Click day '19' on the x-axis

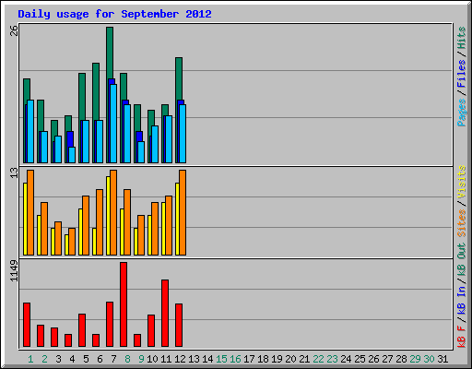(x=277, y=359)
